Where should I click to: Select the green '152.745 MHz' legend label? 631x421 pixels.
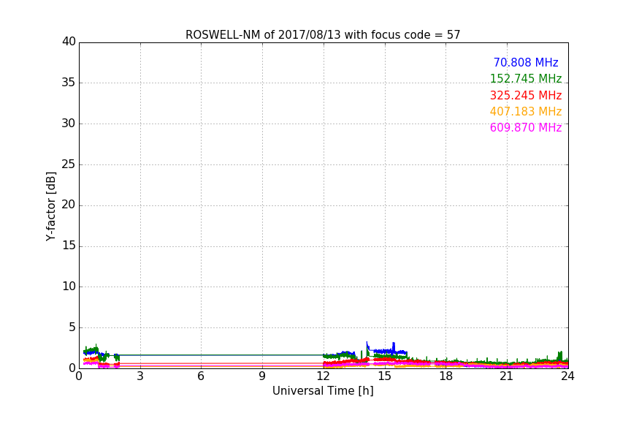pos(526,78)
